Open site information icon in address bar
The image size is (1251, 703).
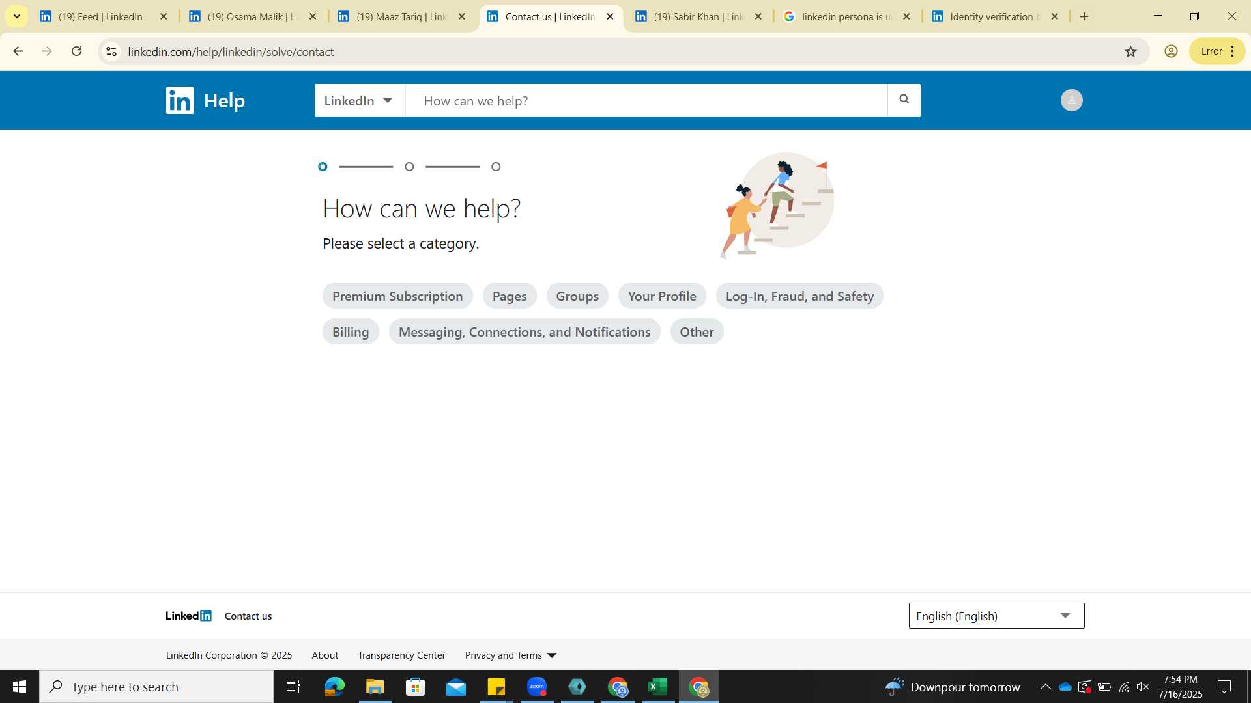click(x=111, y=51)
